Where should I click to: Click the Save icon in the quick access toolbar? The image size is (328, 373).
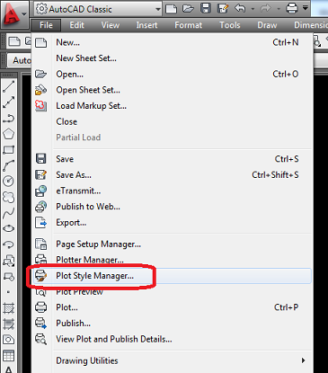[206, 8]
